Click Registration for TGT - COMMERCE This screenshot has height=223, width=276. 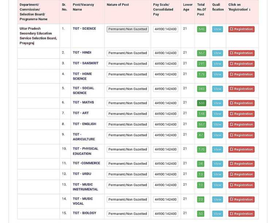pos(241,164)
